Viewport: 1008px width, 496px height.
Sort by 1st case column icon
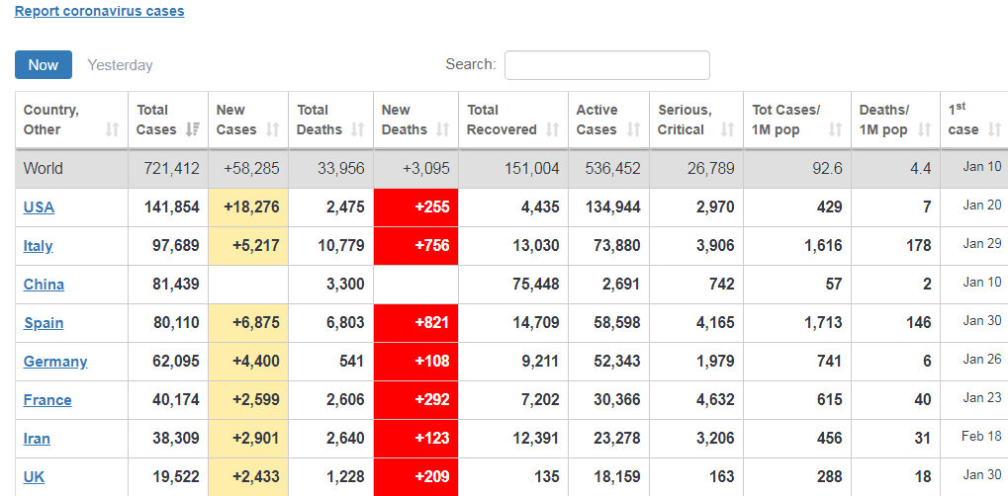[x=995, y=129]
